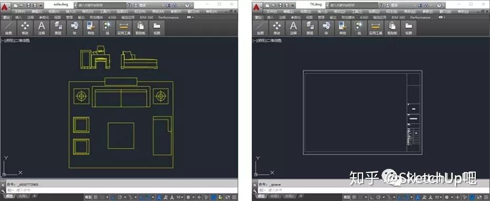Click workspace gear icon in sofa.dwg status bar
This screenshot has width=490, height=201.
pyautogui.click(x=188, y=197)
